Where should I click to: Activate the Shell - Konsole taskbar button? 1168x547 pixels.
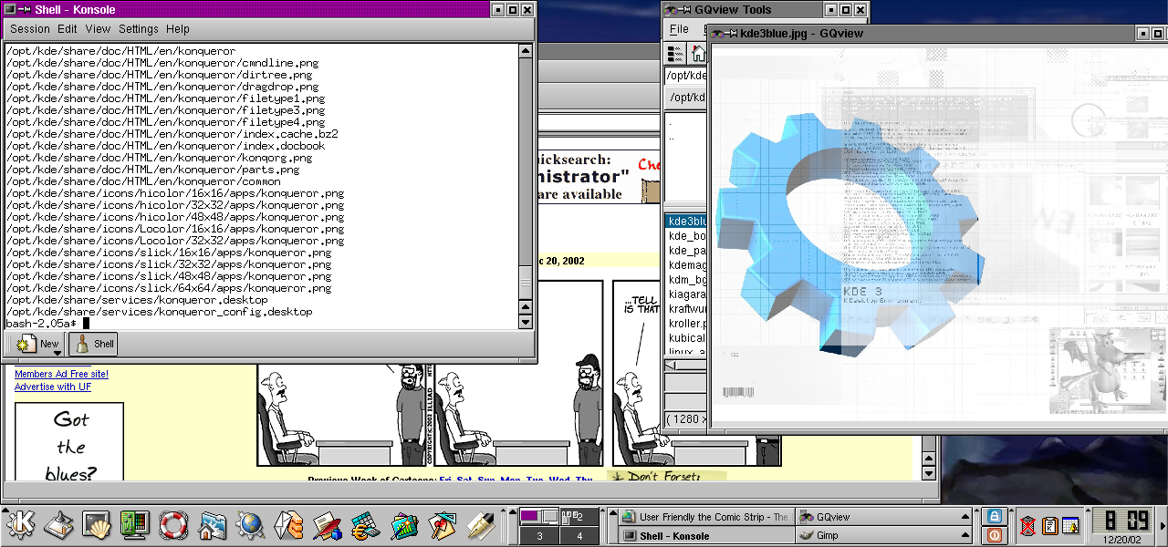click(706, 536)
